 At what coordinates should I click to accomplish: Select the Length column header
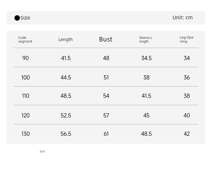[65, 39]
